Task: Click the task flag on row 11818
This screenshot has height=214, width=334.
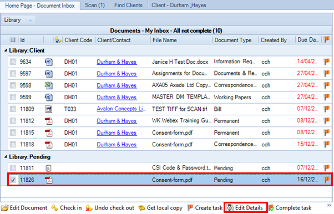Action: point(327,144)
